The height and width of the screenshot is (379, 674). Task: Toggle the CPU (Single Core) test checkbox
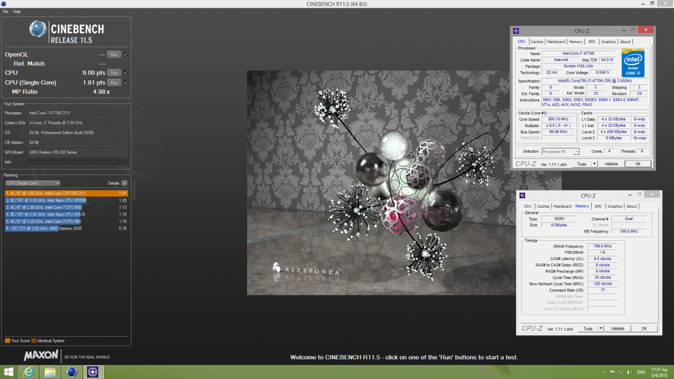click(x=126, y=83)
